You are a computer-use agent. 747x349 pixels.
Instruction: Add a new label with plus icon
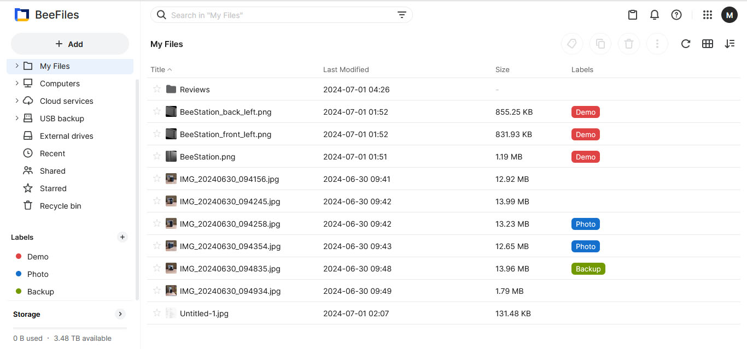[122, 237]
